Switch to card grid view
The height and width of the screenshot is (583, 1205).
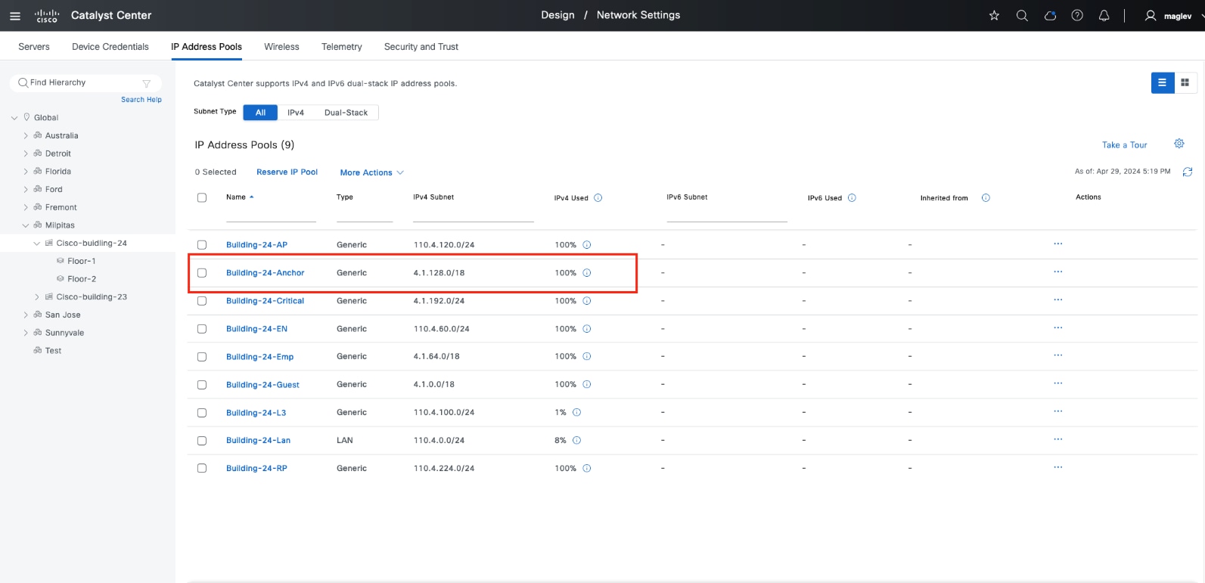(1185, 83)
